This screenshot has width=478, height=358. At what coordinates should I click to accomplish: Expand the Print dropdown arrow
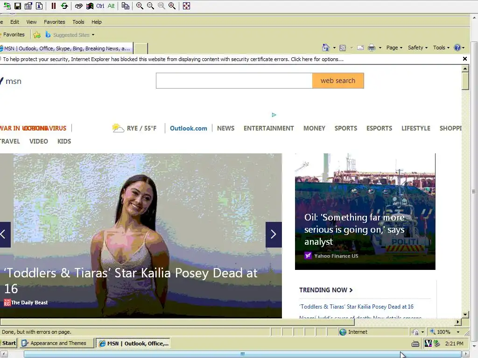click(x=380, y=48)
